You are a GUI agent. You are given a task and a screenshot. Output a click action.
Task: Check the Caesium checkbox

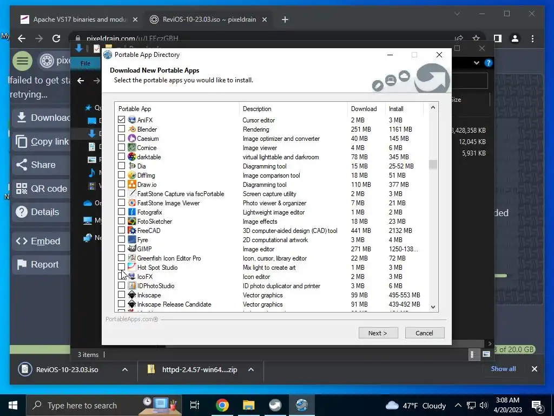tap(121, 138)
